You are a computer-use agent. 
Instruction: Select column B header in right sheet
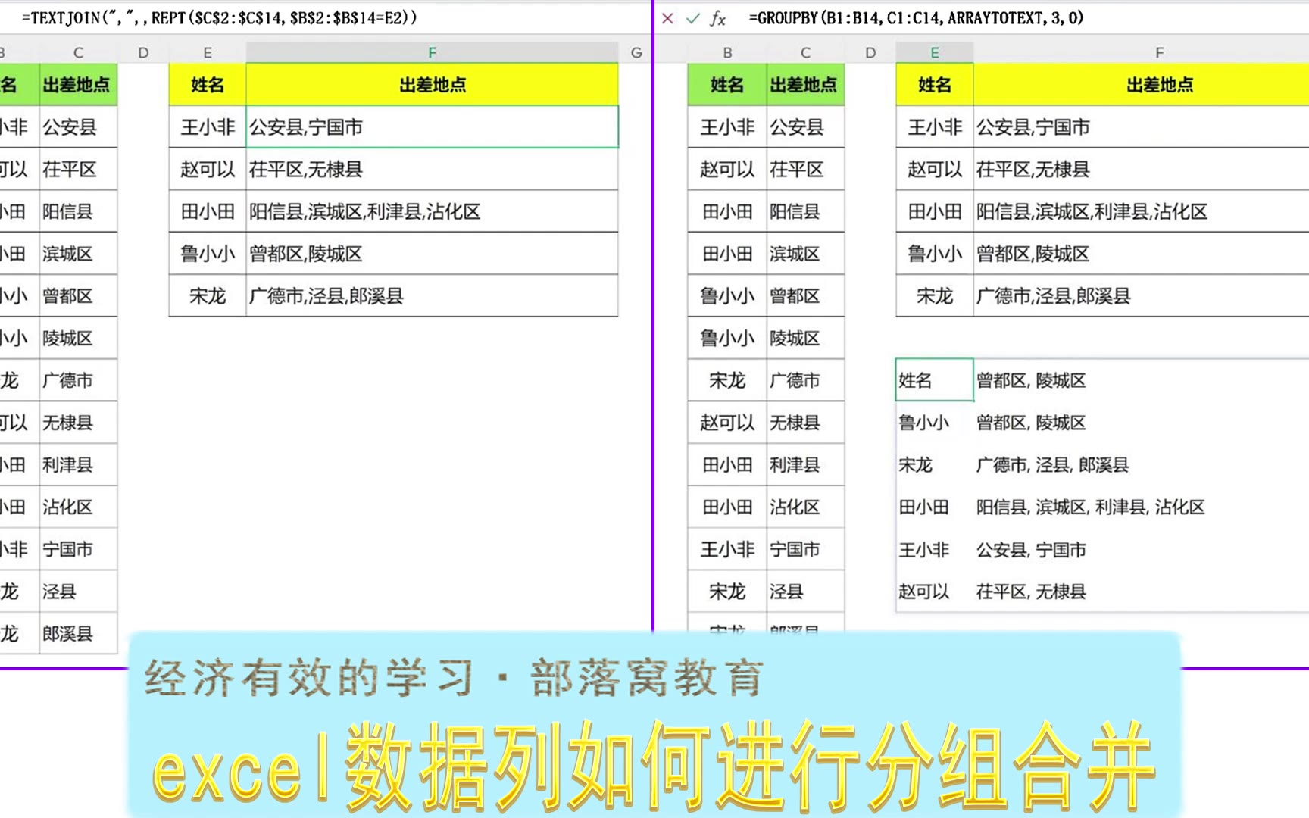(727, 52)
